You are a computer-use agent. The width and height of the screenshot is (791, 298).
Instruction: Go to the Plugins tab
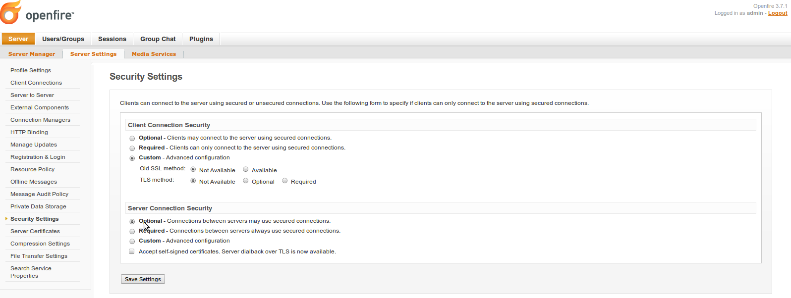(x=201, y=39)
